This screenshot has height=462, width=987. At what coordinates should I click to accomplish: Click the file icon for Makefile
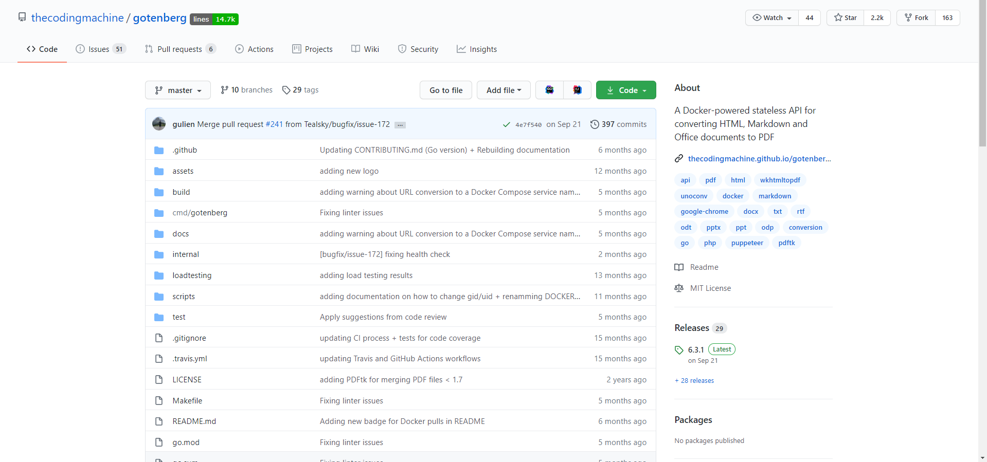click(159, 401)
